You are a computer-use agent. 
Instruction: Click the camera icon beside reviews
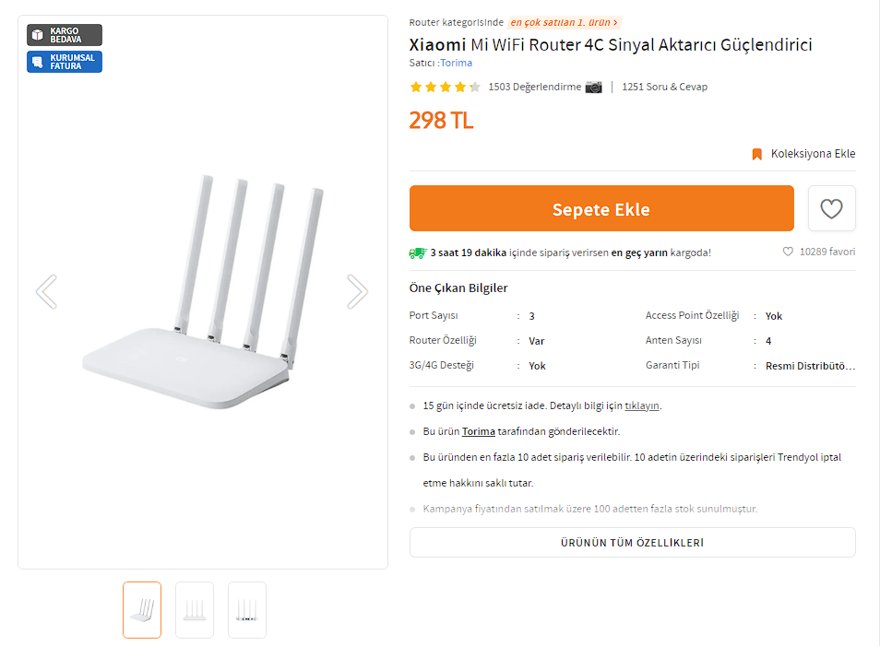593,87
